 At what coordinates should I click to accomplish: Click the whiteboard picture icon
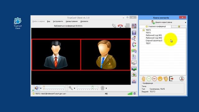(x=134, y=75)
